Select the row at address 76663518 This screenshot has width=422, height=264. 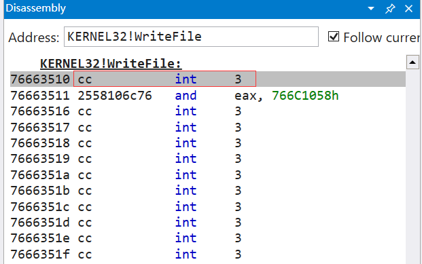pyautogui.click(x=208, y=143)
